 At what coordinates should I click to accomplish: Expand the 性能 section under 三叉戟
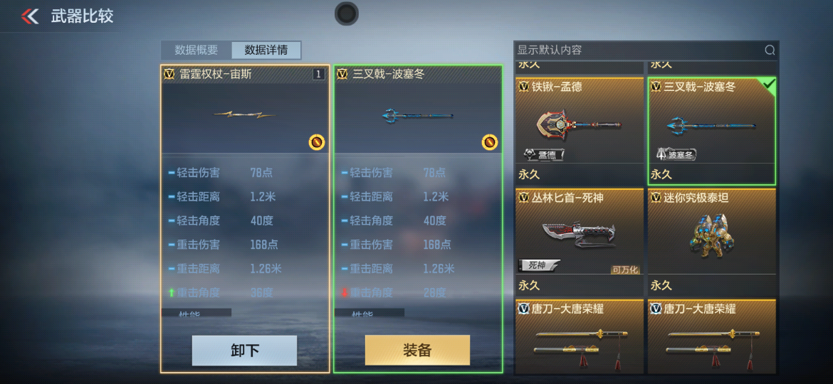pyautogui.click(x=370, y=312)
